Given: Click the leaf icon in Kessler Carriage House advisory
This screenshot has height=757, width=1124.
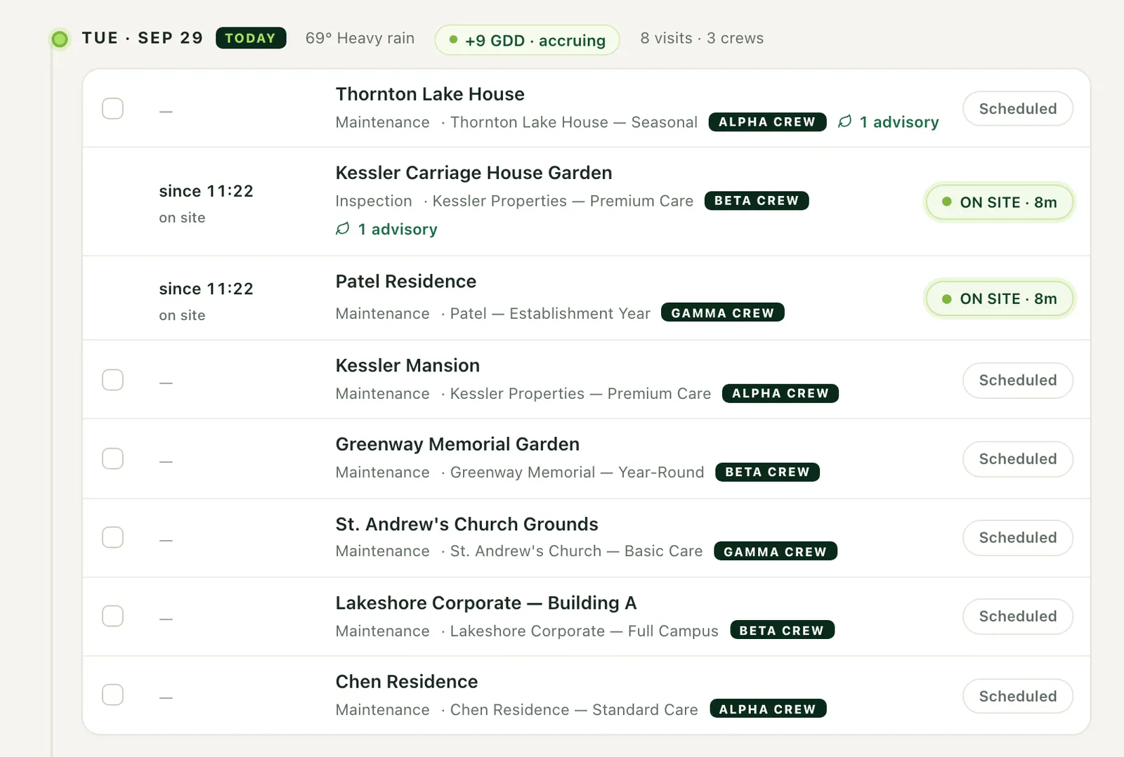Looking at the screenshot, I should point(343,229).
